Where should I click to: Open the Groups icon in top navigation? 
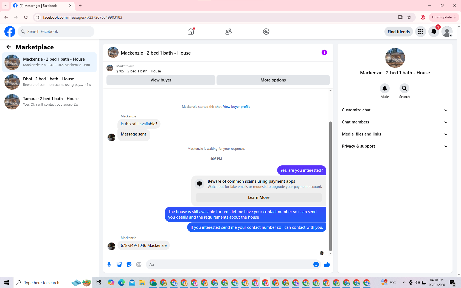[x=266, y=32]
